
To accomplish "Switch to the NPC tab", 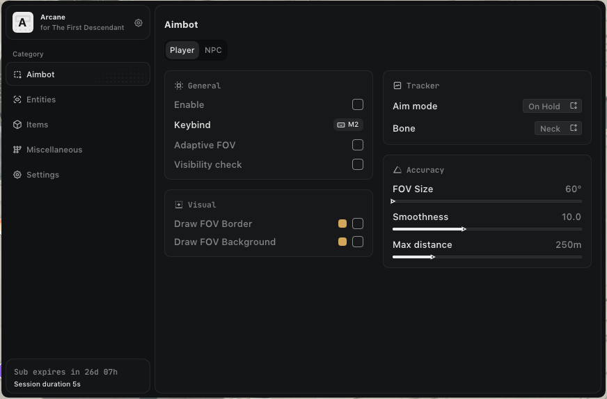I will pyautogui.click(x=213, y=50).
